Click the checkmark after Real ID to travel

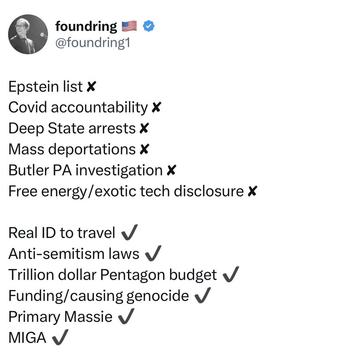point(129,232)
